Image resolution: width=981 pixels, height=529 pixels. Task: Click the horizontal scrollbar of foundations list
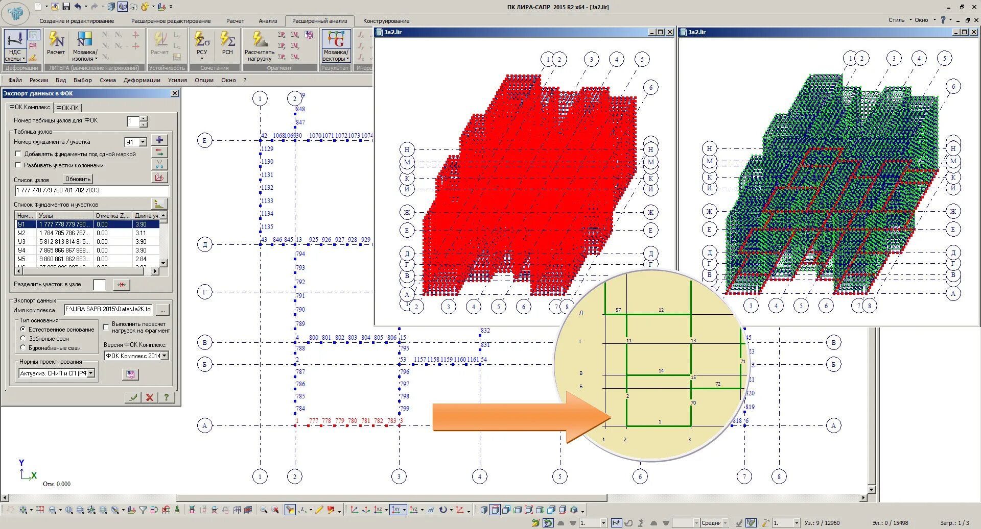(87, 271)
